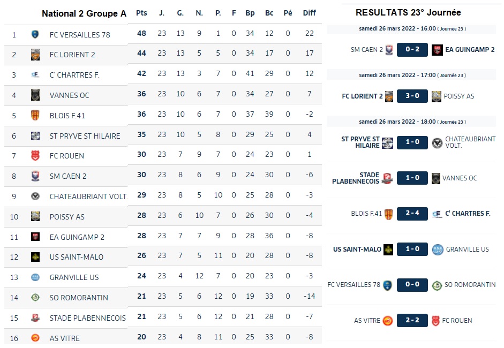Viewport: 504px width, 348px height.
Task: Open the Blois vs Chartres 2-4 score
Action: tap(412, 214)
